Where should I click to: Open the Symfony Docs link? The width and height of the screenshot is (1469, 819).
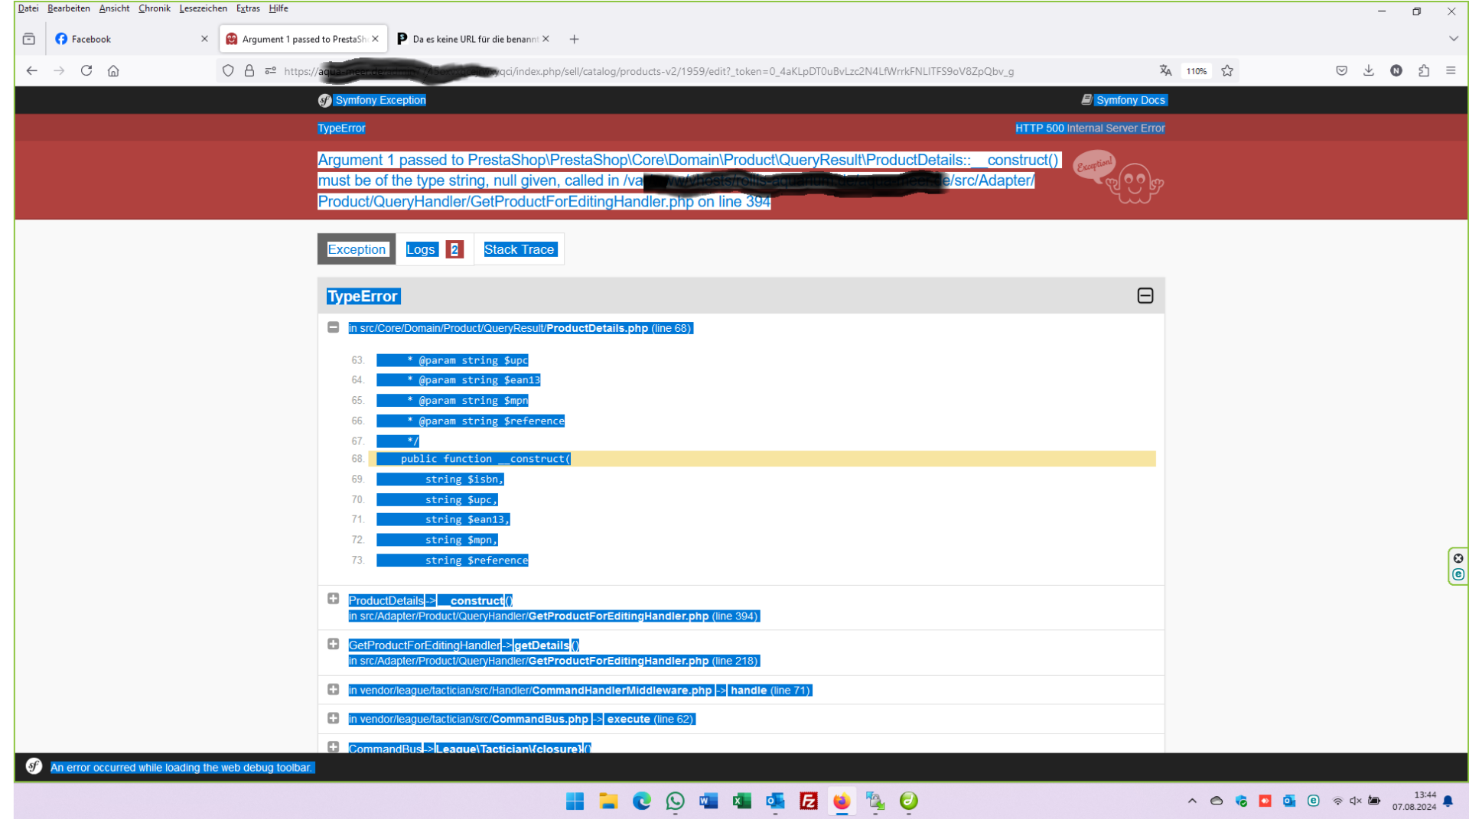click(x=1123, y=100)
